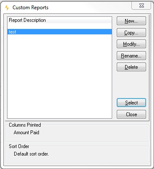Create a new report with New button

click(x=131, y=21)
